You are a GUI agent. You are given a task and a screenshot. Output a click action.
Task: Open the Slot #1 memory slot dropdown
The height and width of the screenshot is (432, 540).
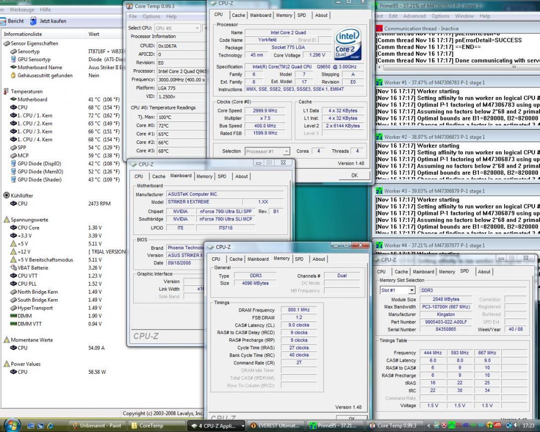coord(397,290)
